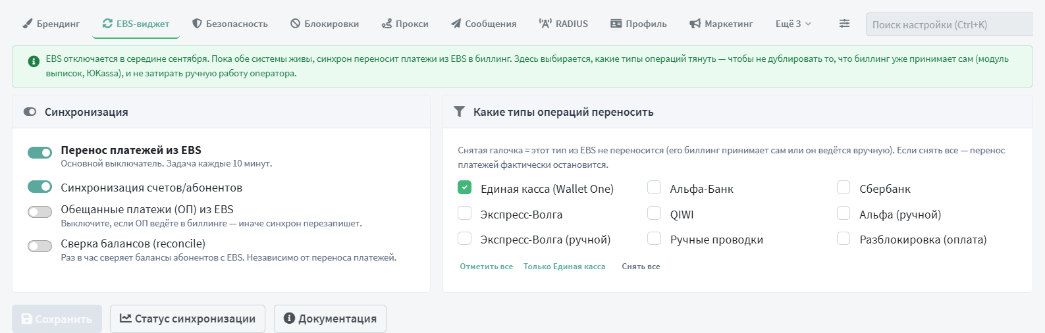This screenshot has width=1045, height=333.
Task: Uncheck Единая касса (Wallet One)
Action: pos(464,188)
